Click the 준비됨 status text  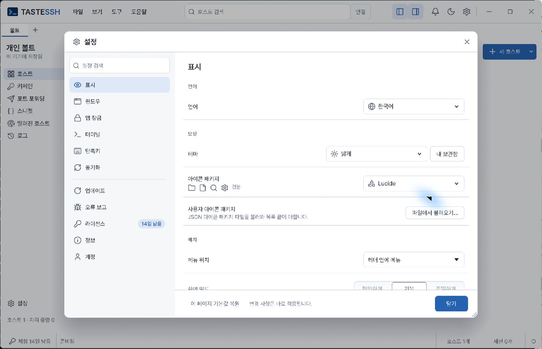[x=67, y=341]
